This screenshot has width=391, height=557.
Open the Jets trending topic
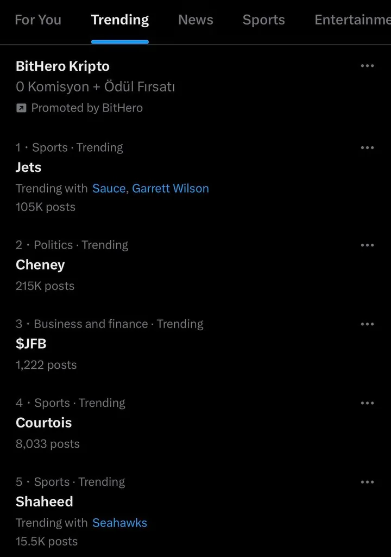(x=28, y=168)
